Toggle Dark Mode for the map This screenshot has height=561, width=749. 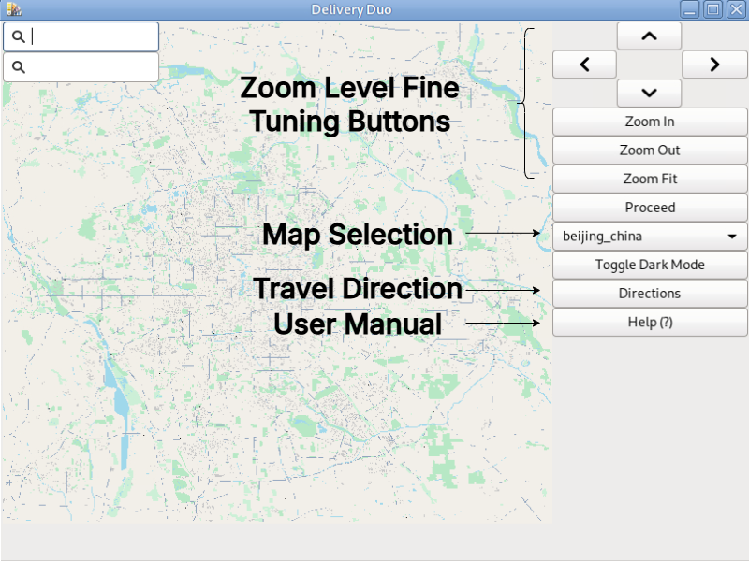650,265
